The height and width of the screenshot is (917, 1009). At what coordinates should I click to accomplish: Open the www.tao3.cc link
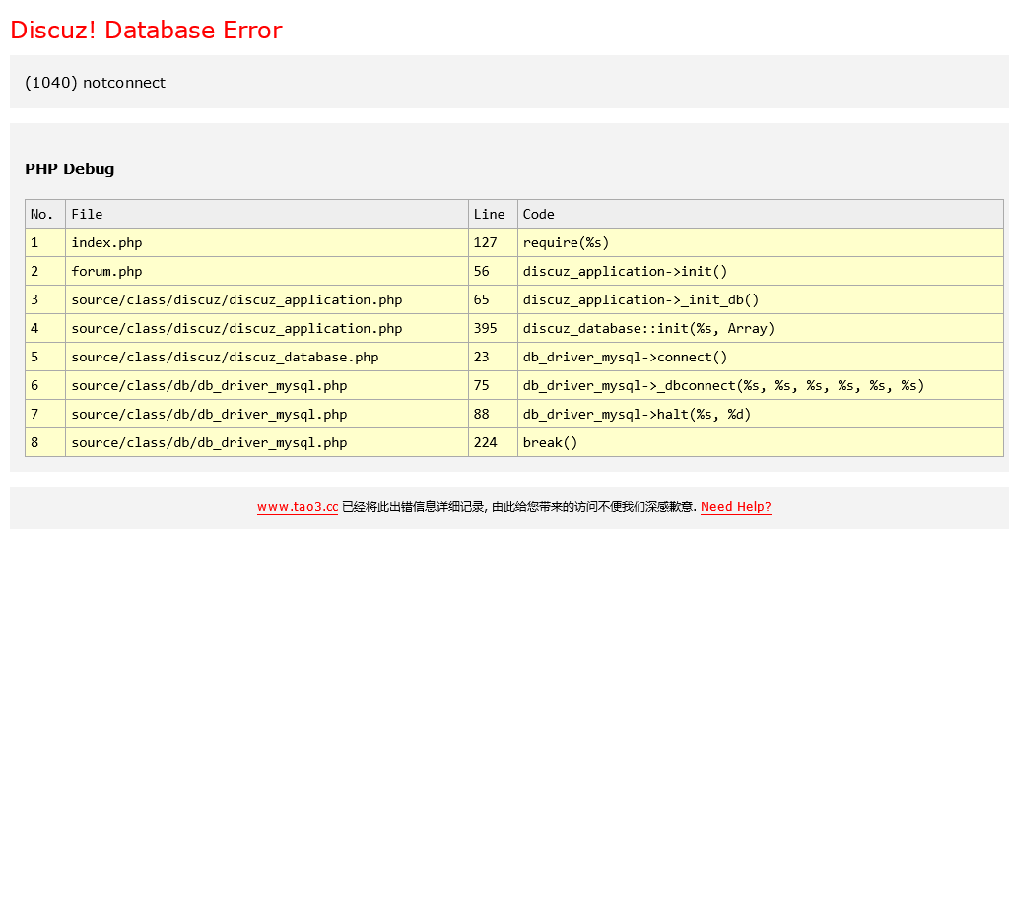(x=298, y=507)
